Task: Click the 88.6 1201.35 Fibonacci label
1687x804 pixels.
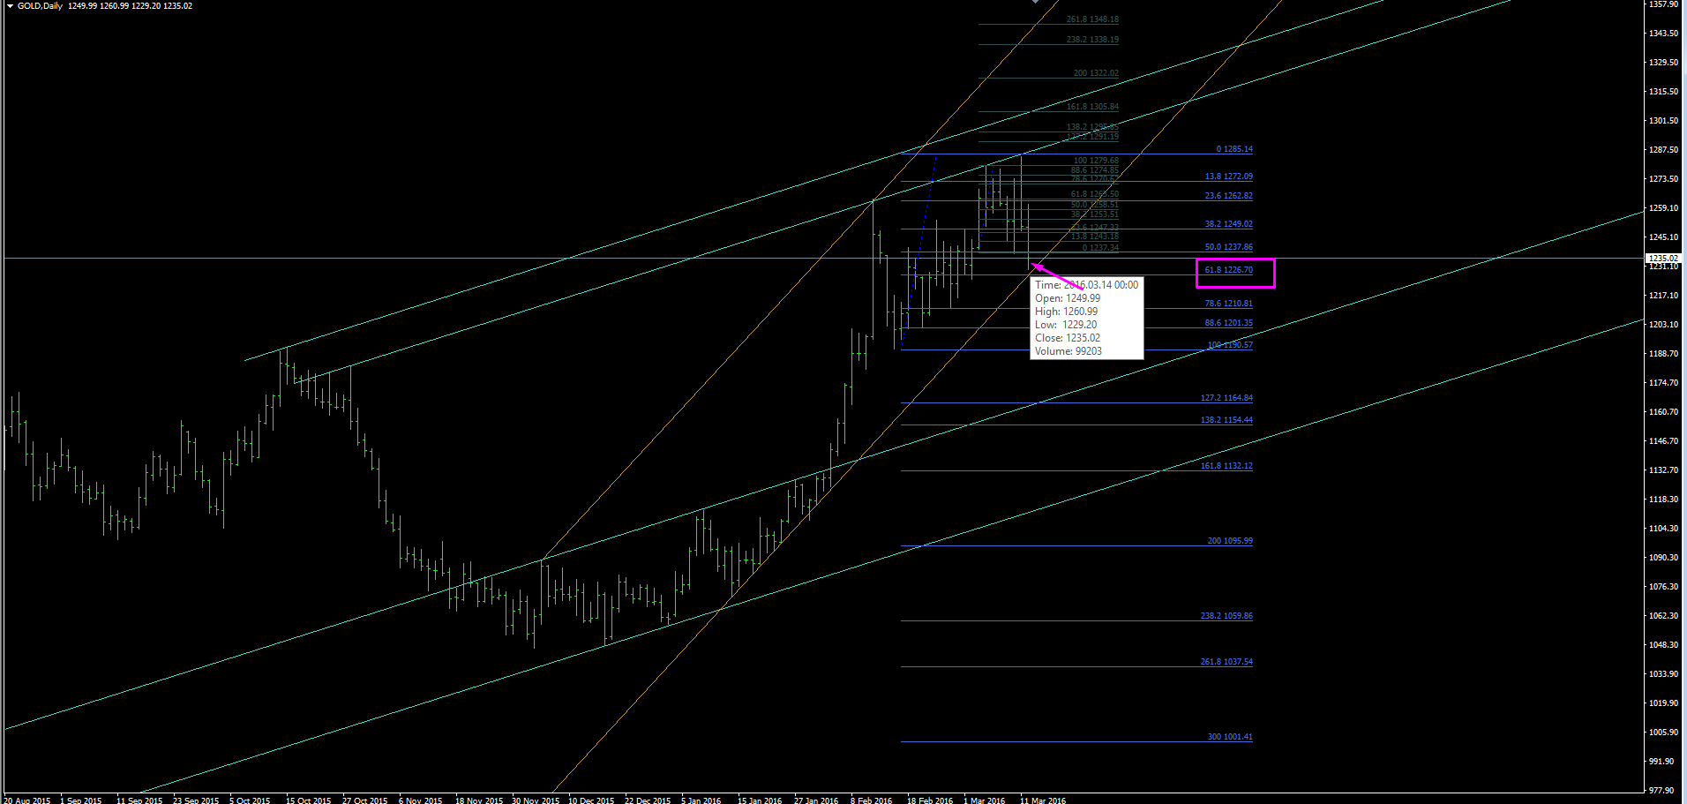Action: click(x=1228, y=323)
